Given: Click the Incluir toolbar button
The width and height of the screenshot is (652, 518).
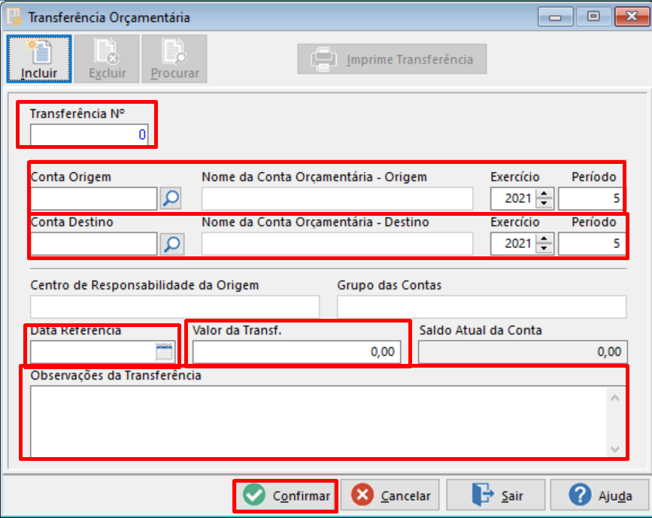Looking at the screenshot, I should [39, 59].
